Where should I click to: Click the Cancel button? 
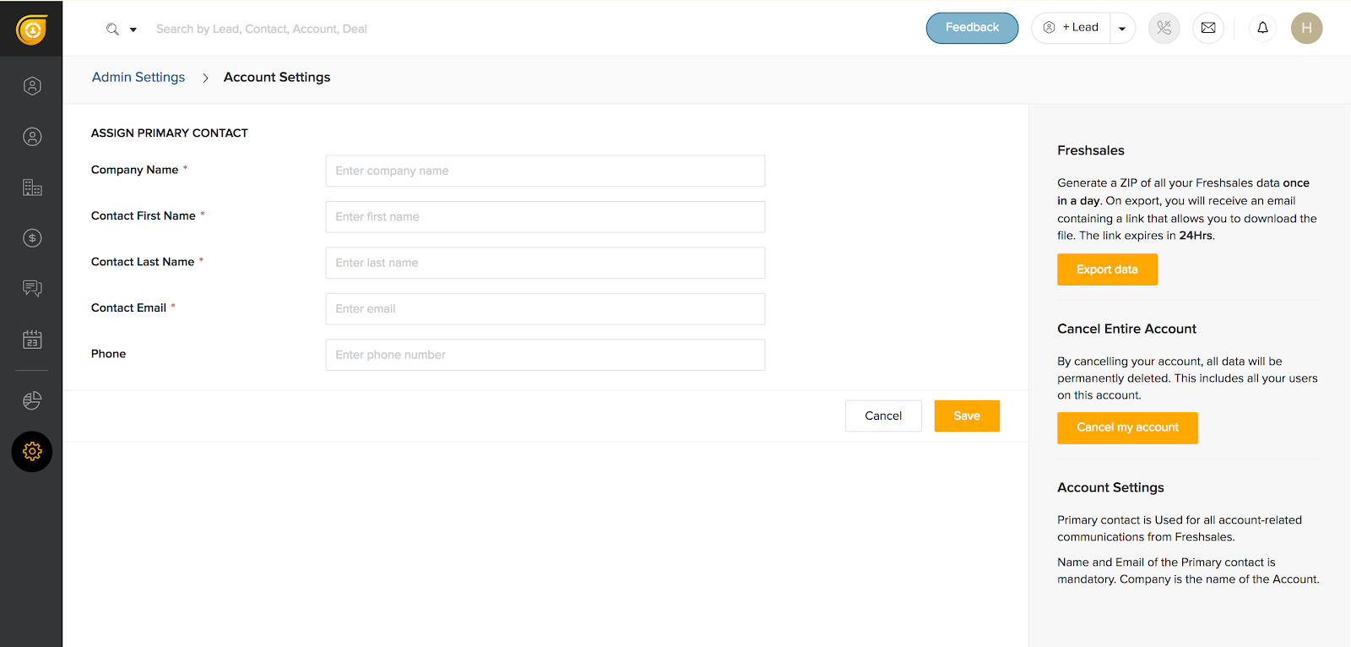[883, 416]
